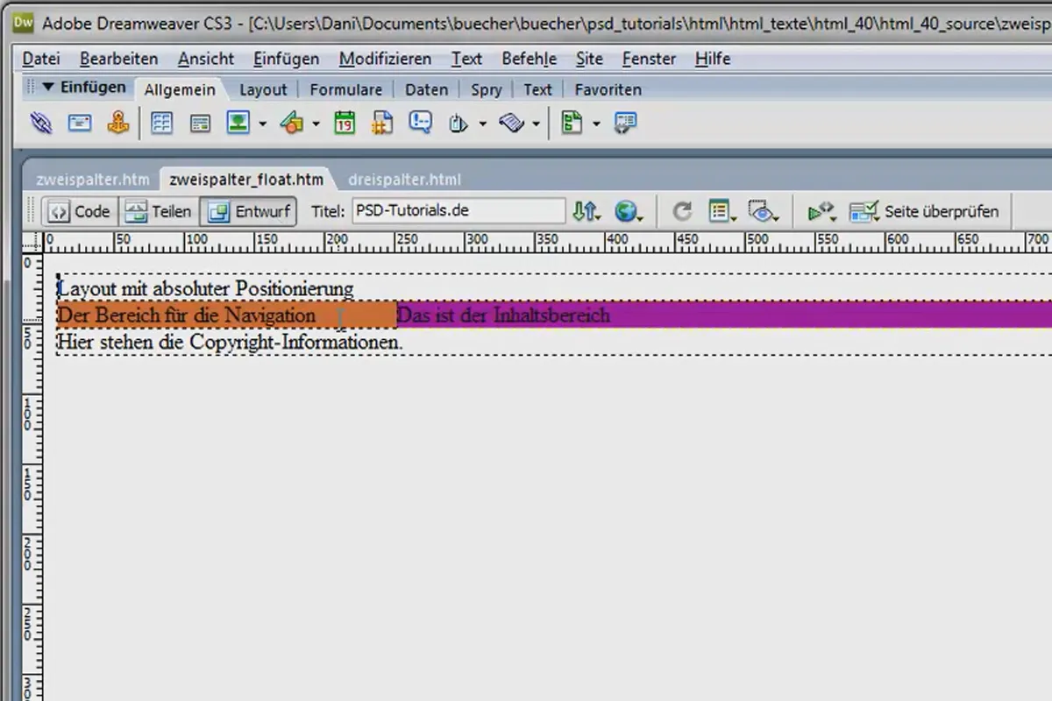Switch to the Text insert tab

point(537,89)
